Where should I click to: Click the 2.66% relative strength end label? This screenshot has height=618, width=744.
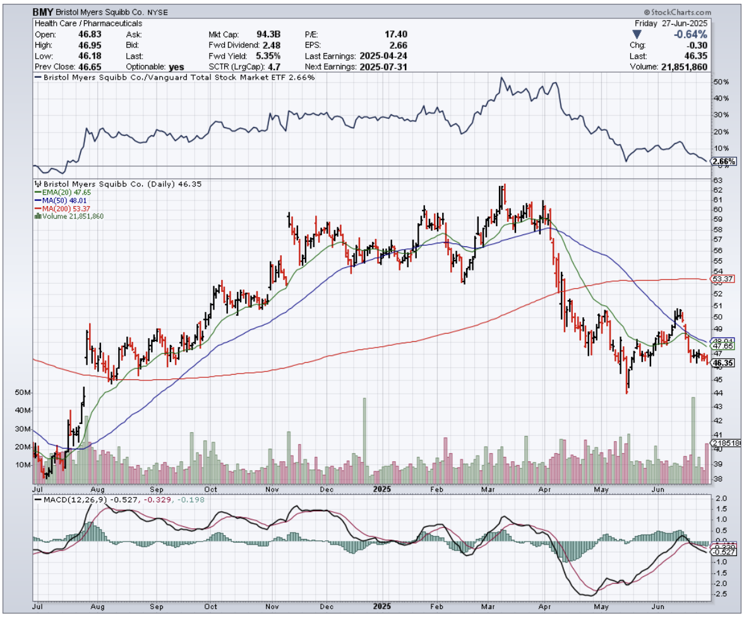(x=724, y=161)
